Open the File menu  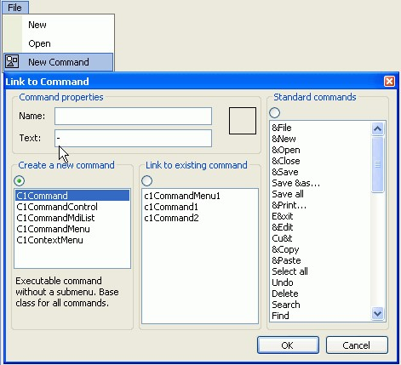point(15,8)
